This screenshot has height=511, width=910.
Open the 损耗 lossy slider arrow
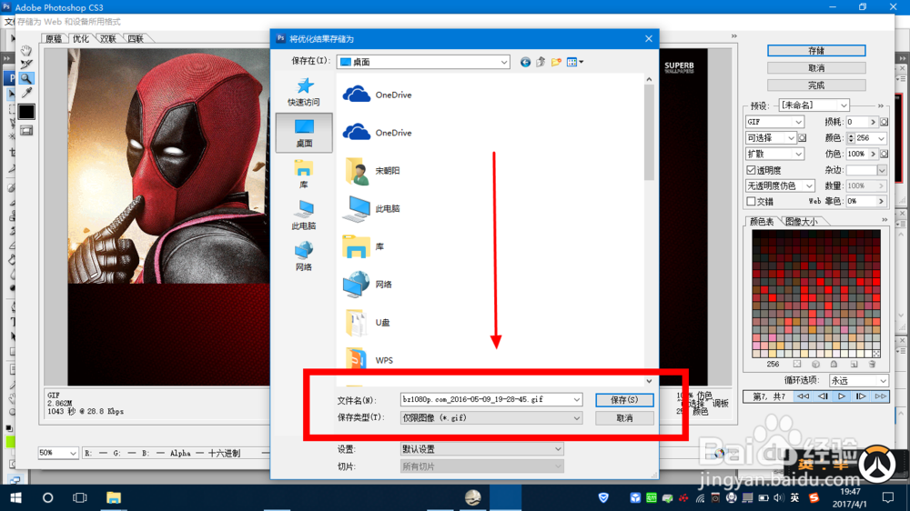(x=873, y=122)
